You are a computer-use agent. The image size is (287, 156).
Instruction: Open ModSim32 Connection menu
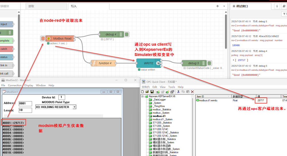(x=15, y=85)
